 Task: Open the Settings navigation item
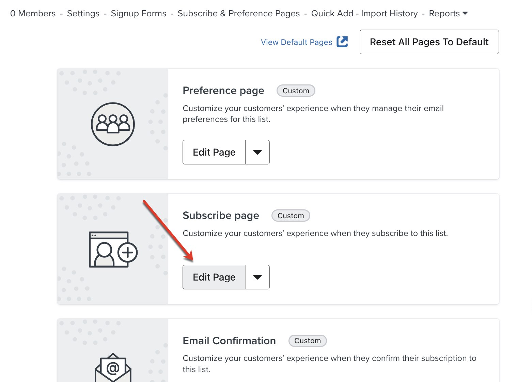pos(83,14)
